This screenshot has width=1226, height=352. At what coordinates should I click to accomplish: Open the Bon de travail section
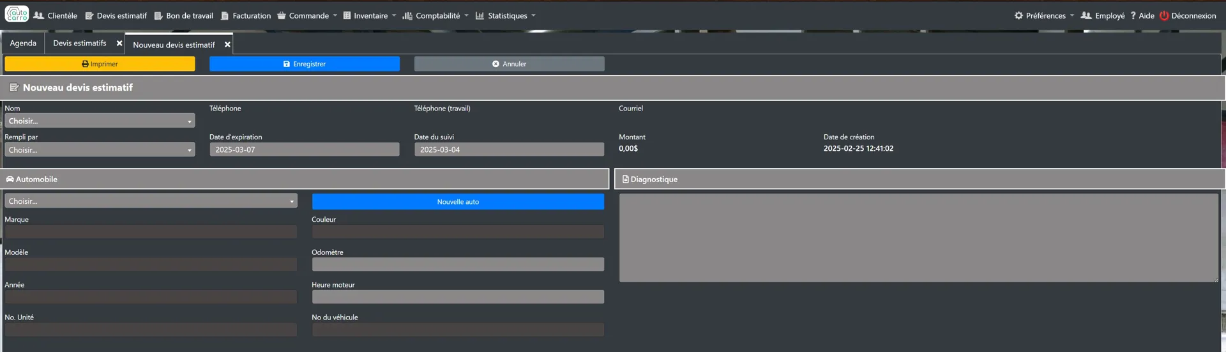(184, 15)
